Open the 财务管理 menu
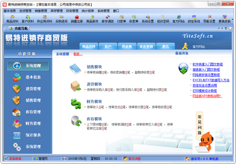The height and width of the screenshot is (164, 236). tap(72, 11)
